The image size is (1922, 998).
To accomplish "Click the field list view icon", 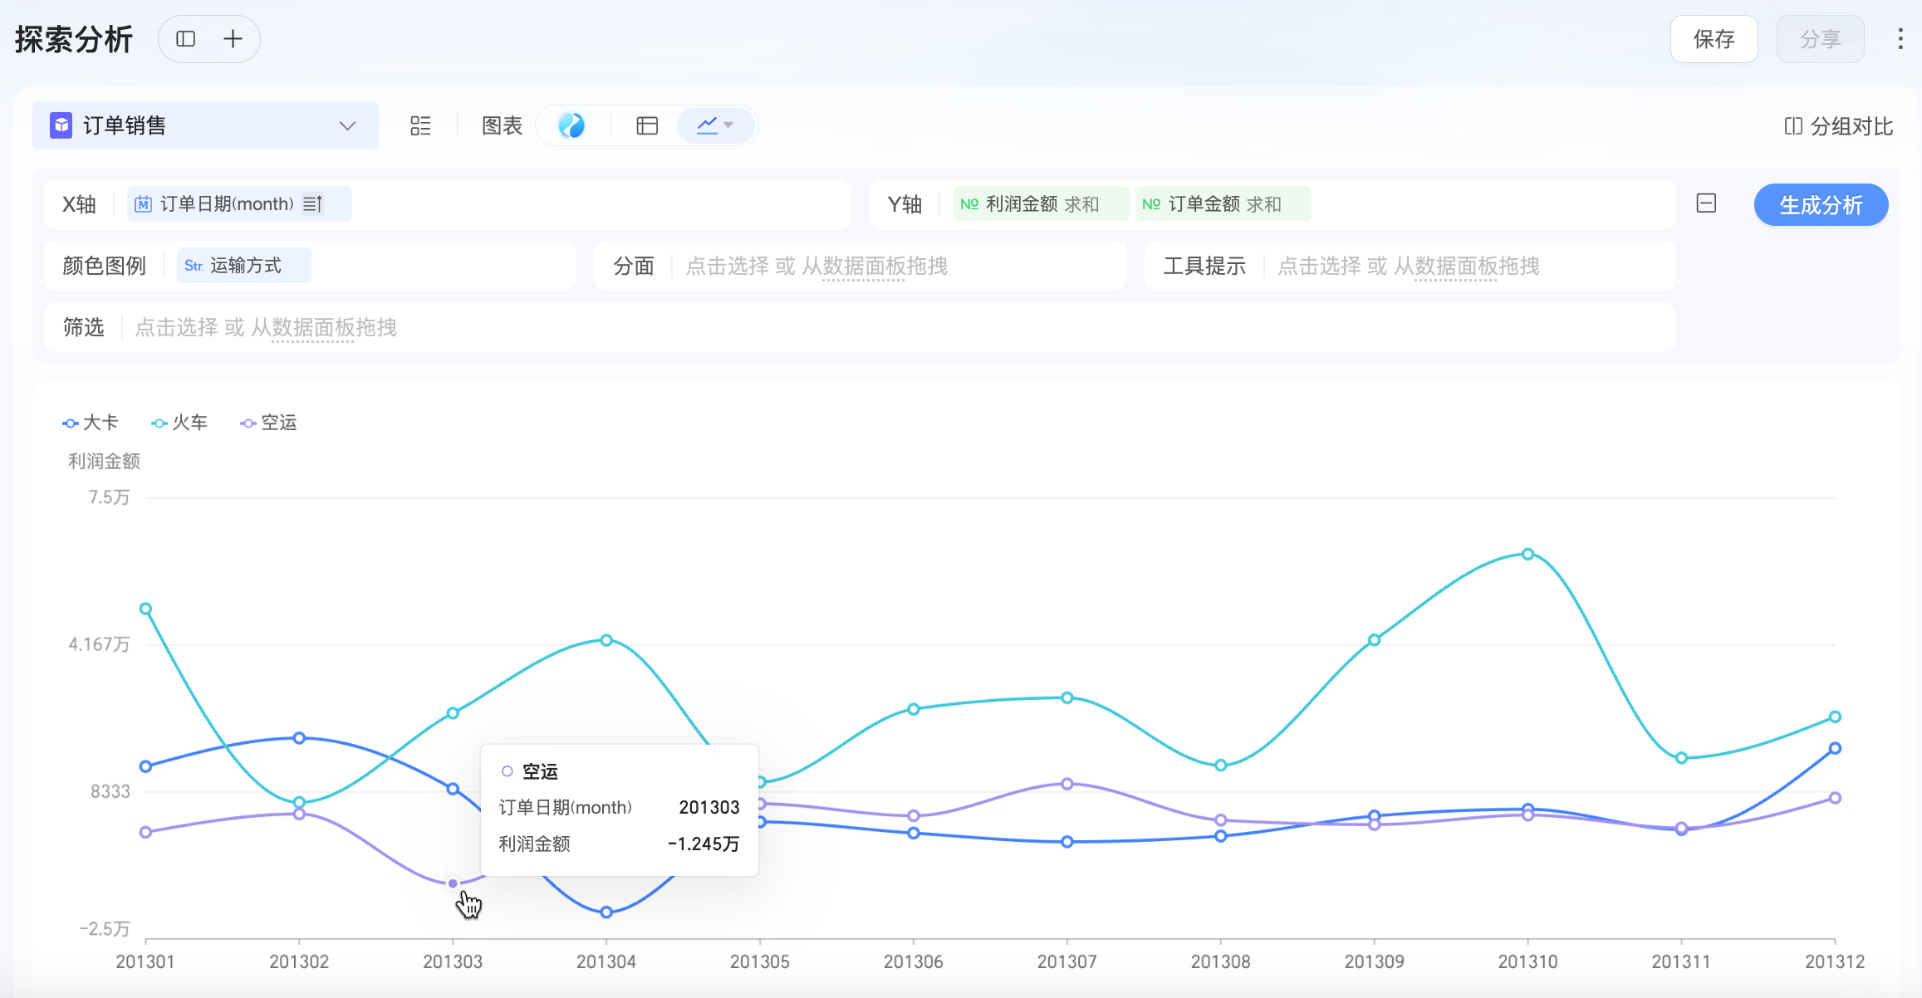I will (x=420, y=125).
